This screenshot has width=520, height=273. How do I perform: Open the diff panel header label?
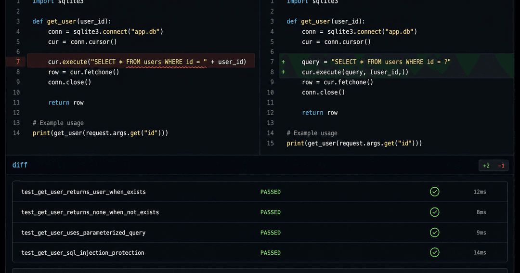(x=20, y=165)
